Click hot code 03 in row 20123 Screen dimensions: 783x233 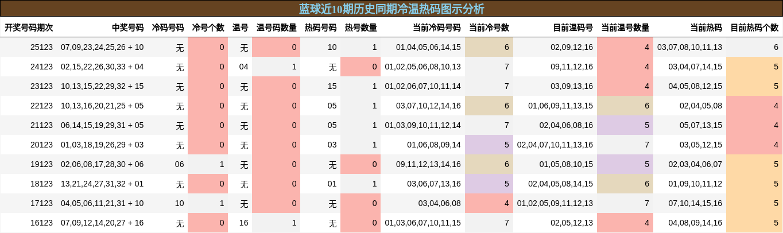coord(332,145)
